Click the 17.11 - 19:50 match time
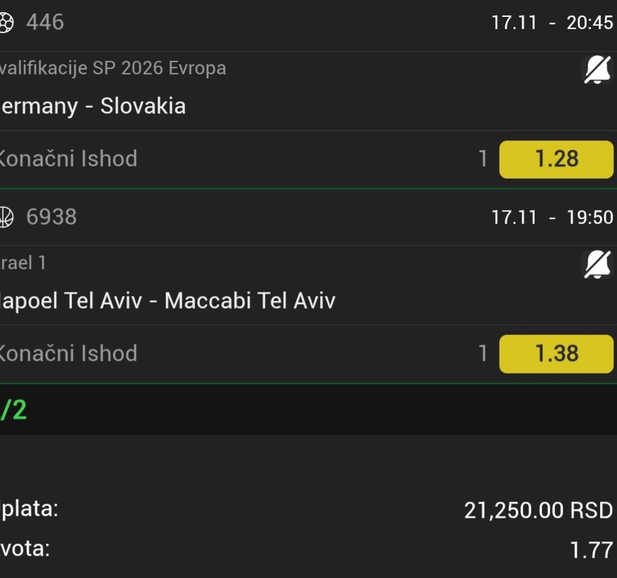Screen dimensions: 617x578 tap(552, 217)
